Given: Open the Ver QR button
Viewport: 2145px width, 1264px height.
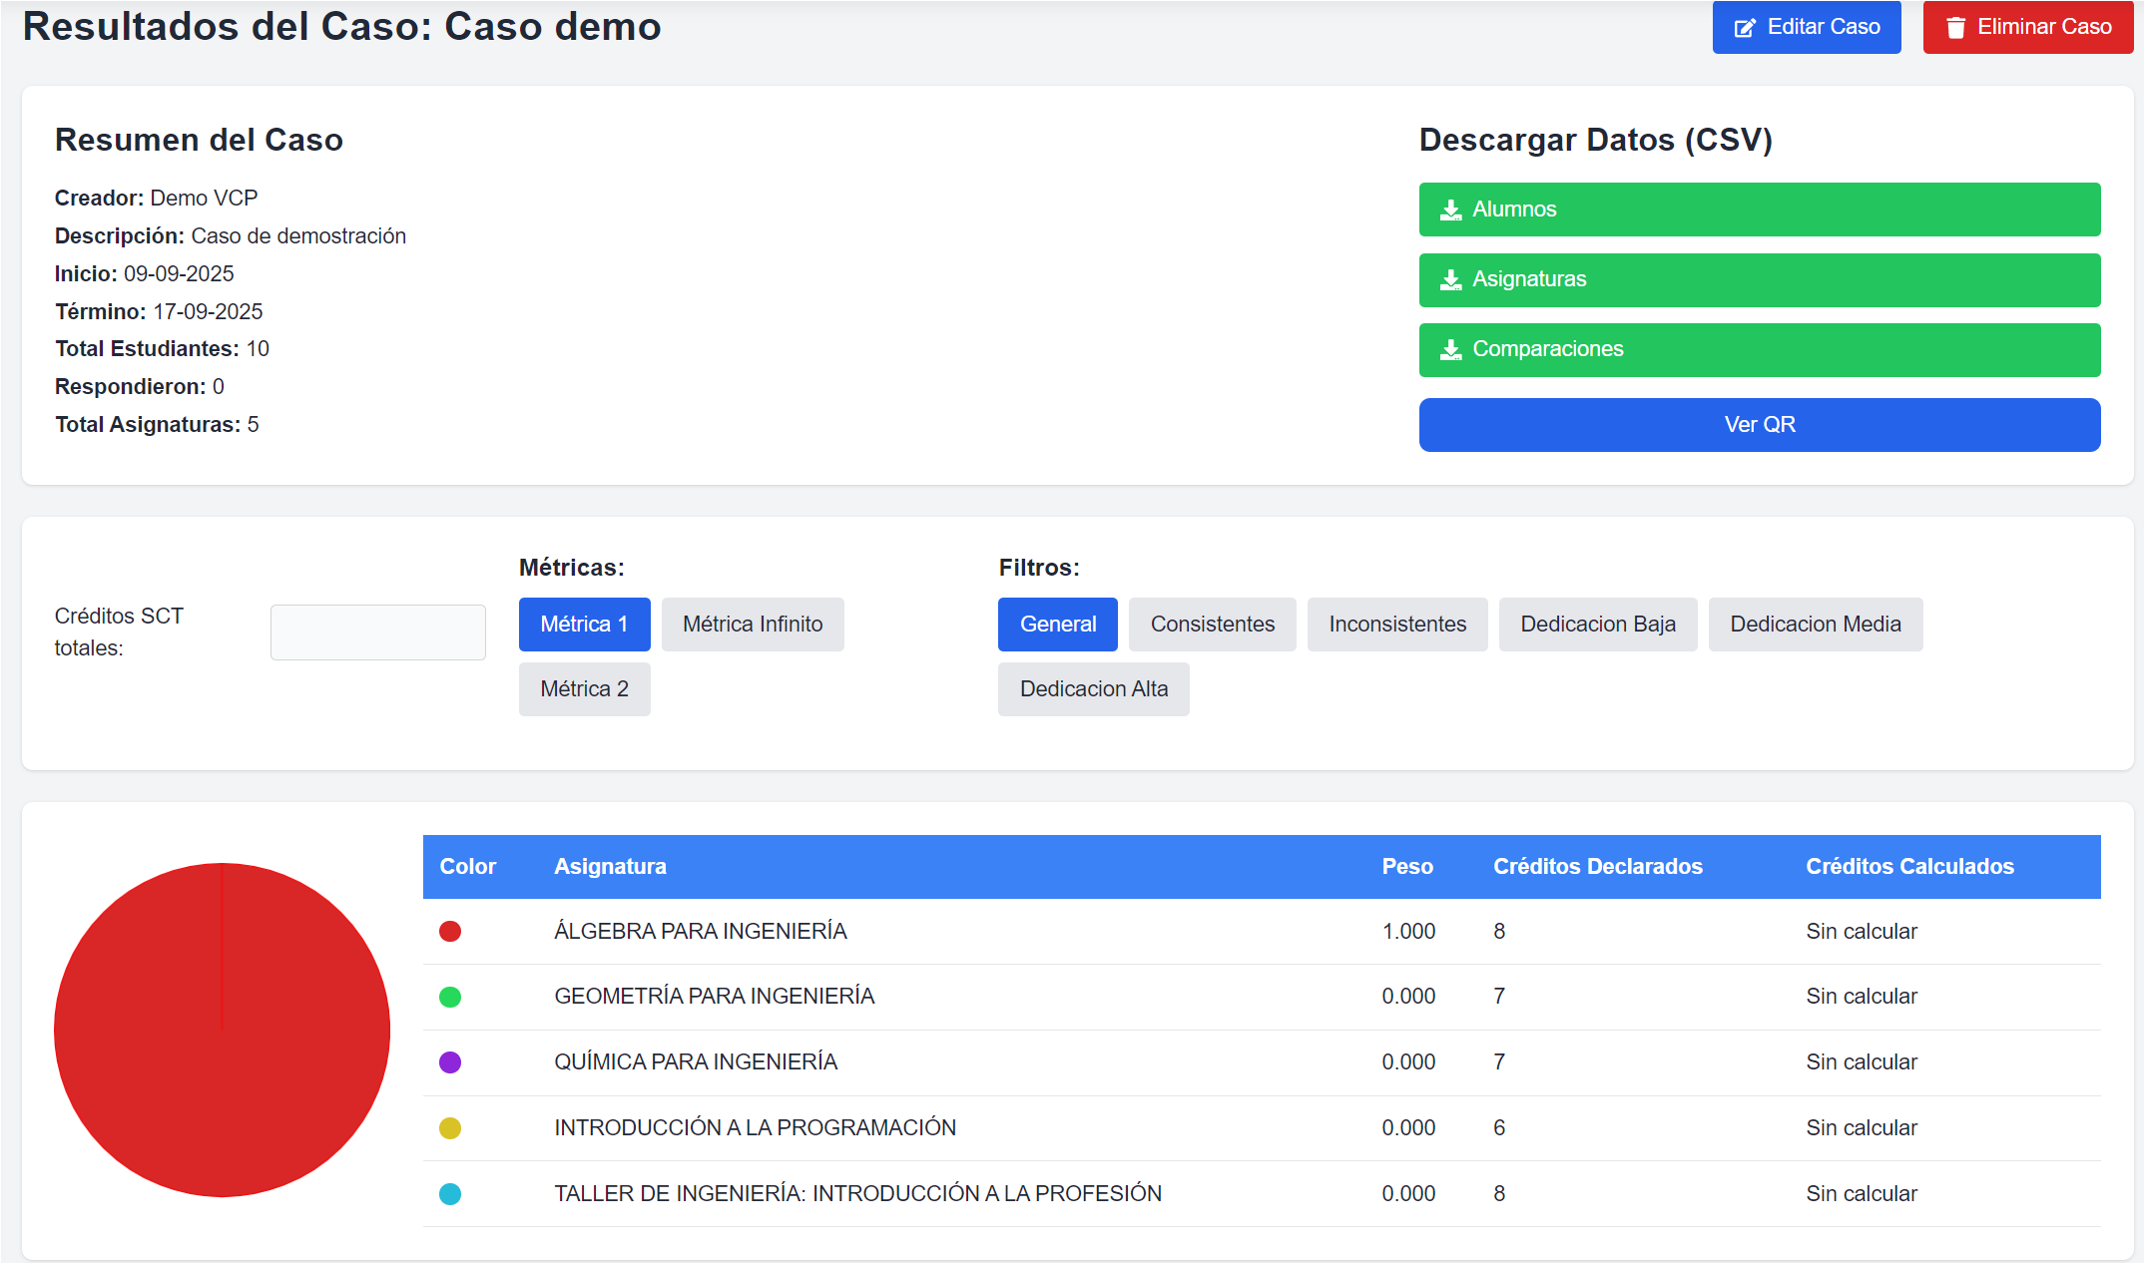Looking at the screenshot, I should (x=1759, y=425).
